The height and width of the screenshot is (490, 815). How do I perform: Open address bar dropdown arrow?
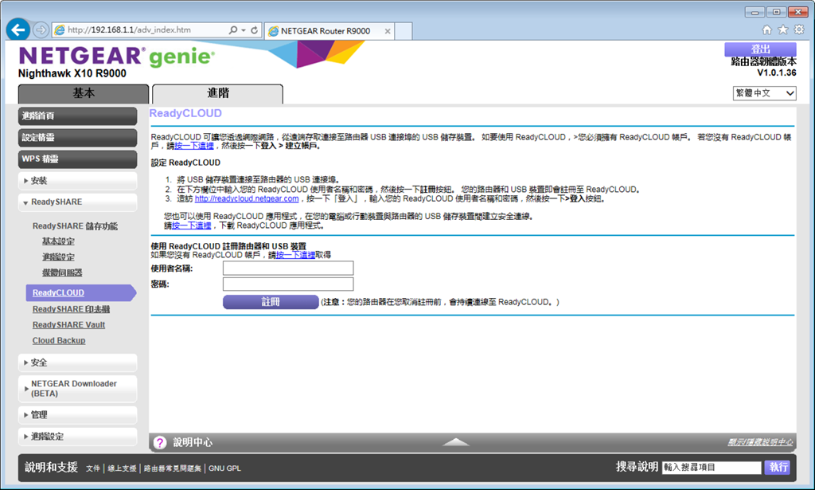pos(243,30)
